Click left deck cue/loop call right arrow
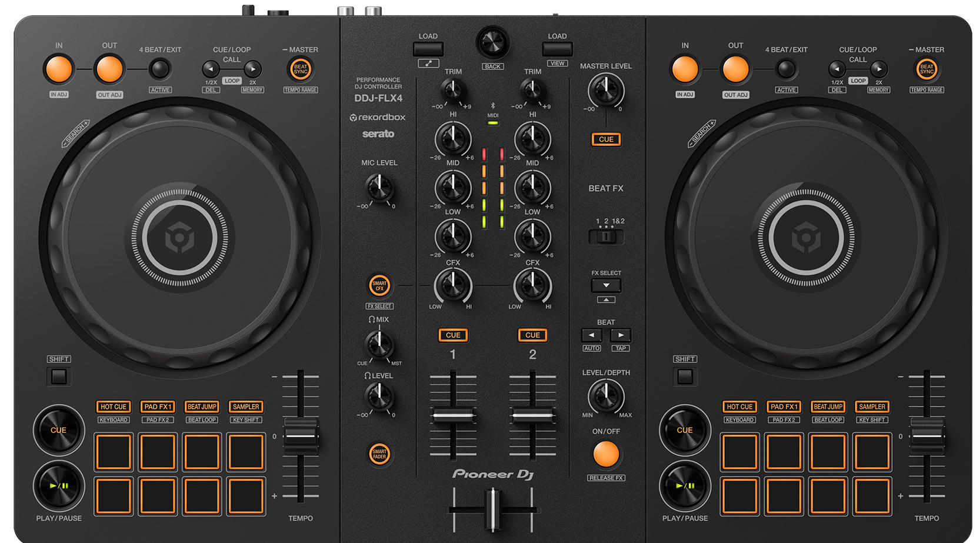Viewport: 976px width, 543px height. (x=252, y=69)
